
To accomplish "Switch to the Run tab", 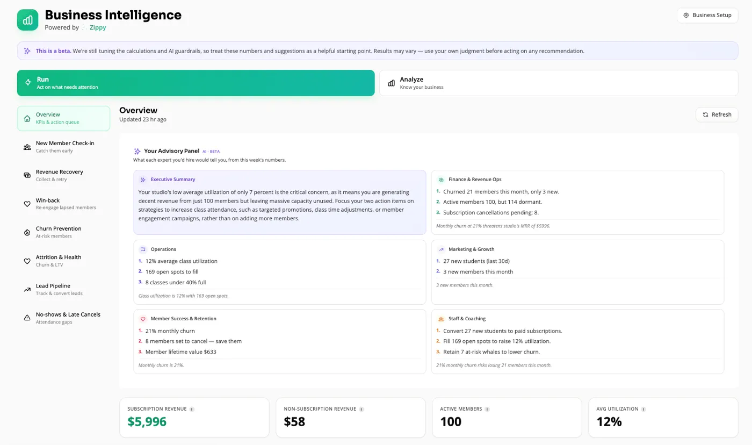I will pos(196,83).
